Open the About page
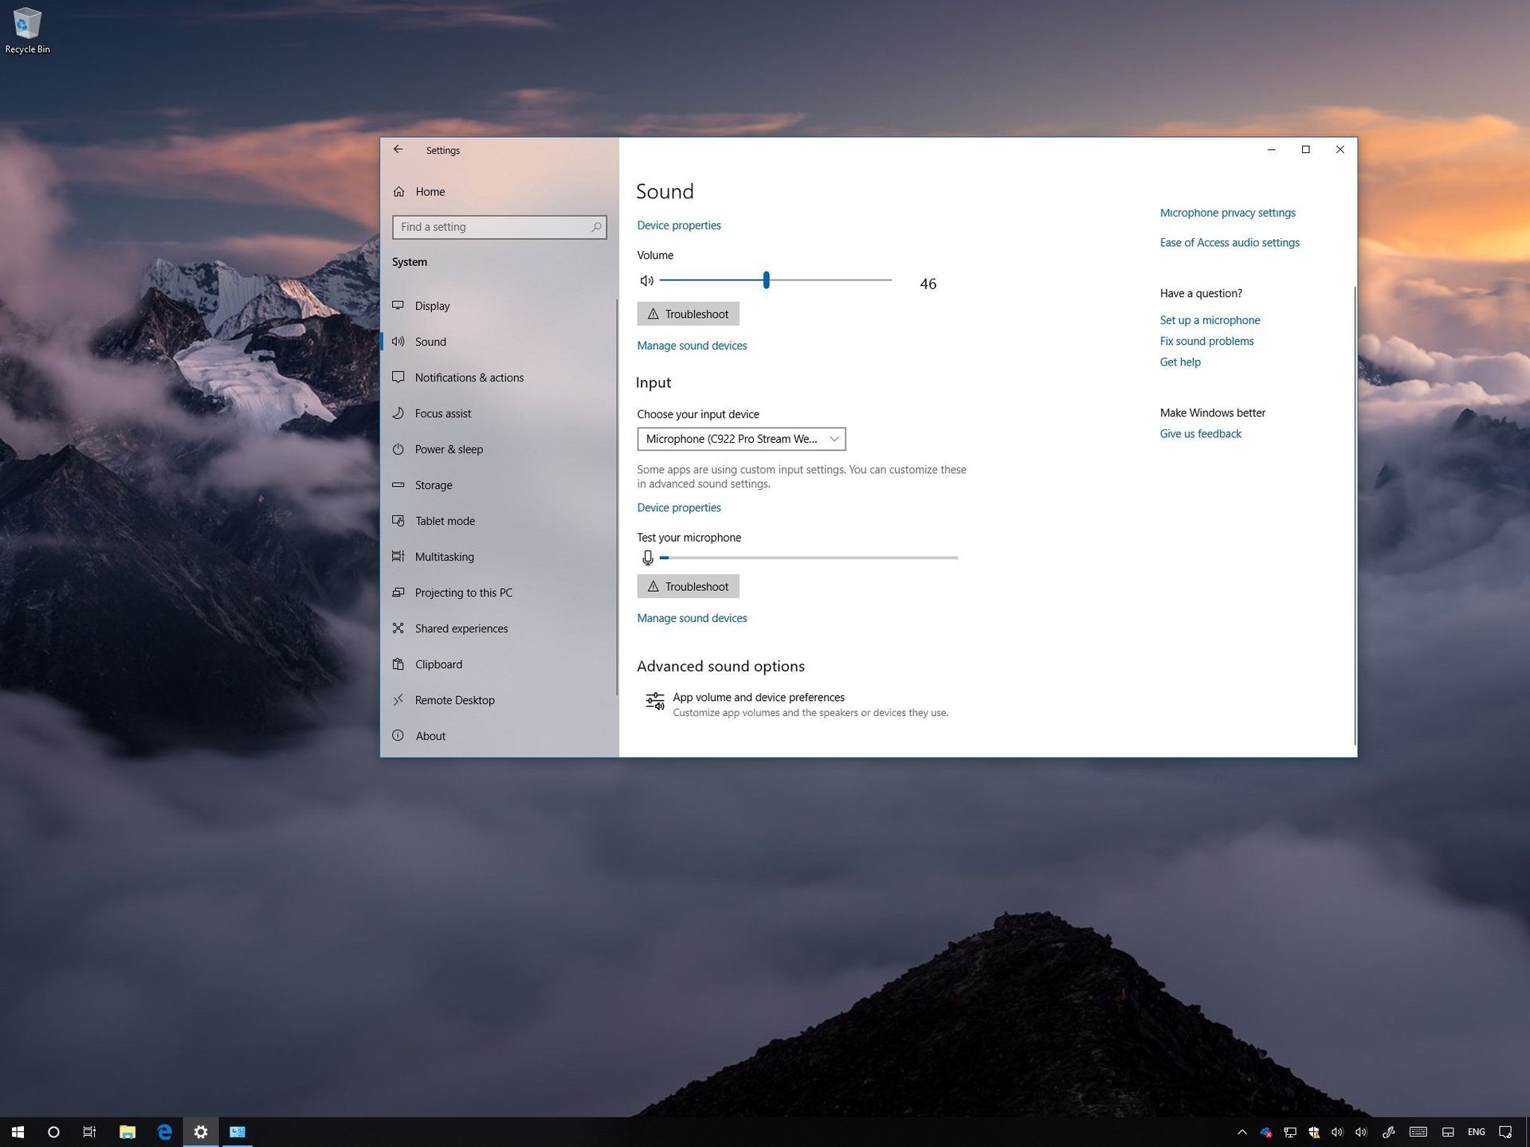Viewport: 1530px width, 1147px height. point(430,735)
